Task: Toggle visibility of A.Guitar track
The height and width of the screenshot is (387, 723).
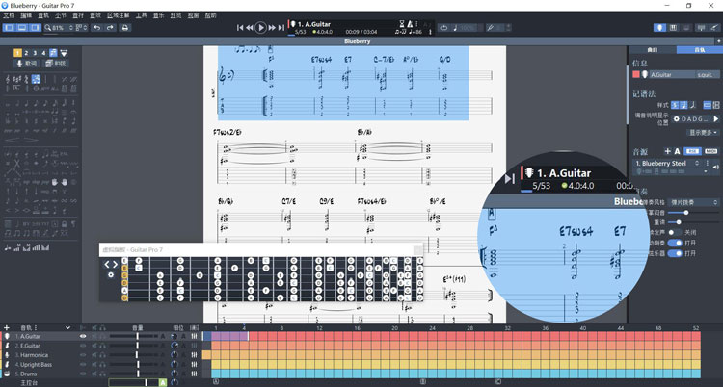Action: pos(83,337)
